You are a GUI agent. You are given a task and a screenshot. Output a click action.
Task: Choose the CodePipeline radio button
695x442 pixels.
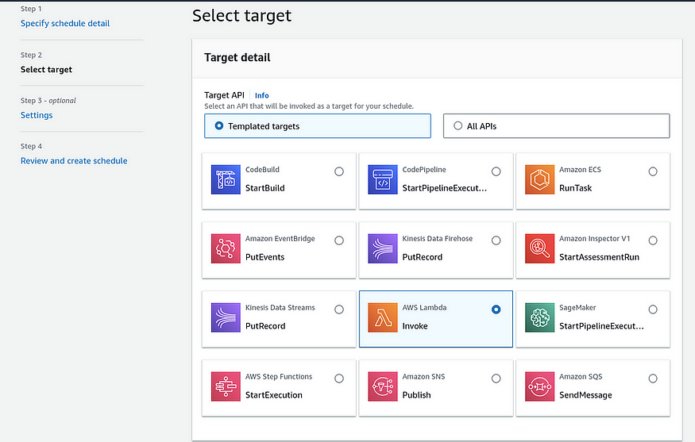[496, 171]
